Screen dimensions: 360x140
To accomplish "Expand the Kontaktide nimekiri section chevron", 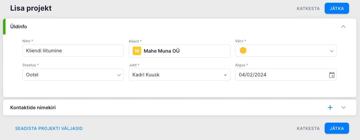I will [x=344, y=107].
